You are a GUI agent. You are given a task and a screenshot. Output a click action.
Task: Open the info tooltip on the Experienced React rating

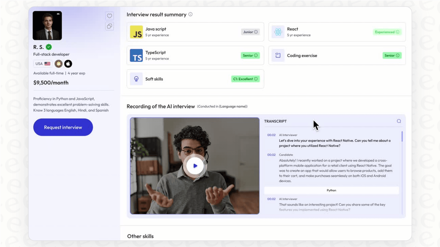(398, 32)
